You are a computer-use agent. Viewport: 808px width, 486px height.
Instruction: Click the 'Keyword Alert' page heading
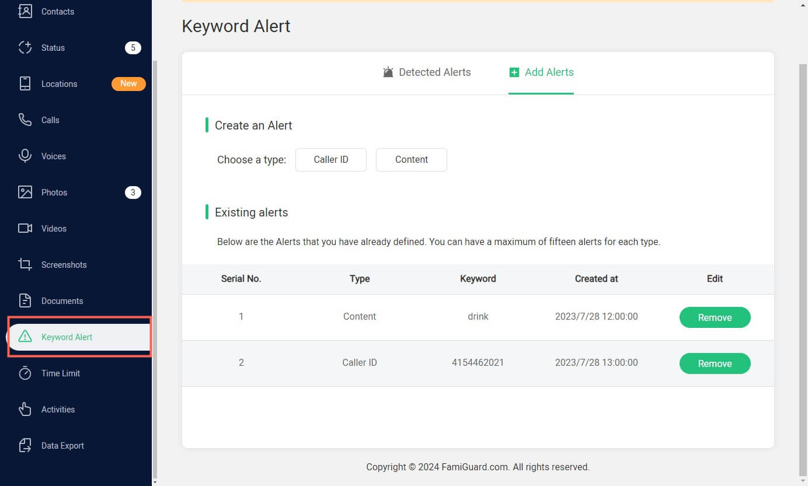click(x=236, y=26)
